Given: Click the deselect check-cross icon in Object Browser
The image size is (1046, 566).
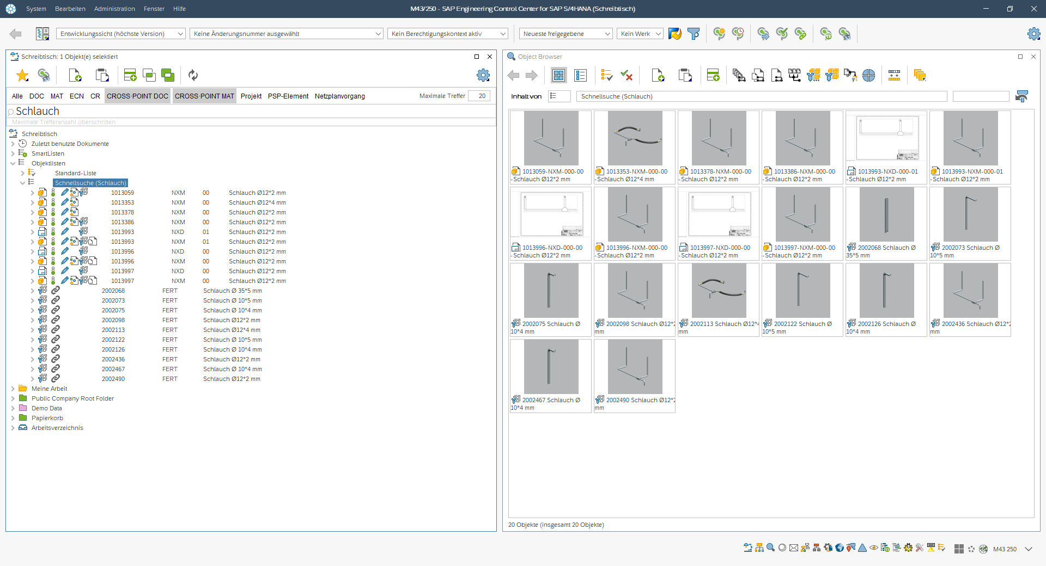Looking at the screenshot, I should click(x=627, y=75).
